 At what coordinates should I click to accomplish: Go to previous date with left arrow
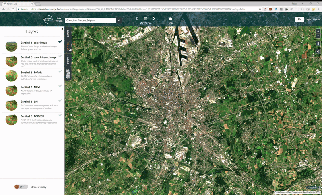136,18
